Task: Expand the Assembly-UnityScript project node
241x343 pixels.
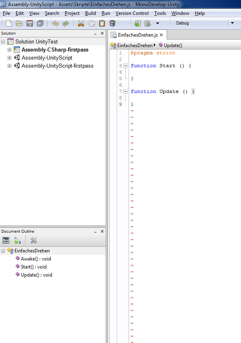Action: pos(9,58)
